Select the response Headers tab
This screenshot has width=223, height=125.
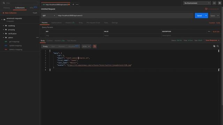pos(60,41)
